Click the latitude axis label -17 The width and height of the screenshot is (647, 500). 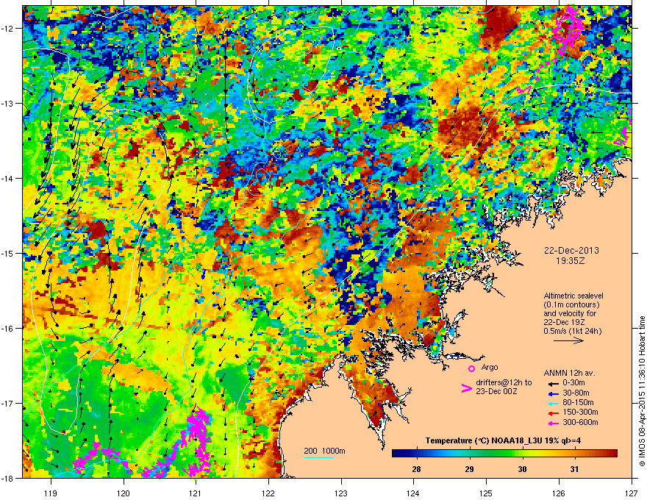(8, 403)
